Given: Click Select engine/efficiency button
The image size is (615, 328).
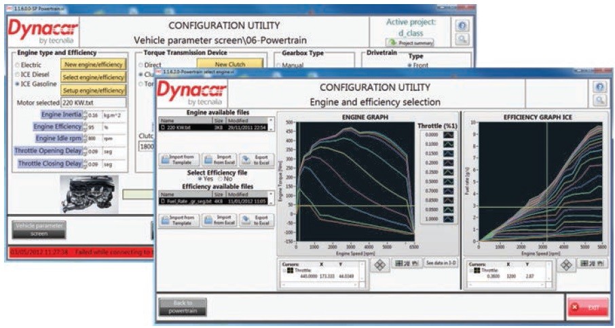Looking at the screenshot, I should pos(94,77).
